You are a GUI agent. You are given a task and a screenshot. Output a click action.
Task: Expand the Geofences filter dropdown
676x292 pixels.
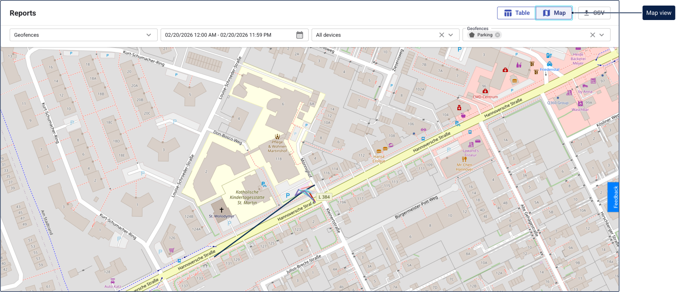click(602, 35)
